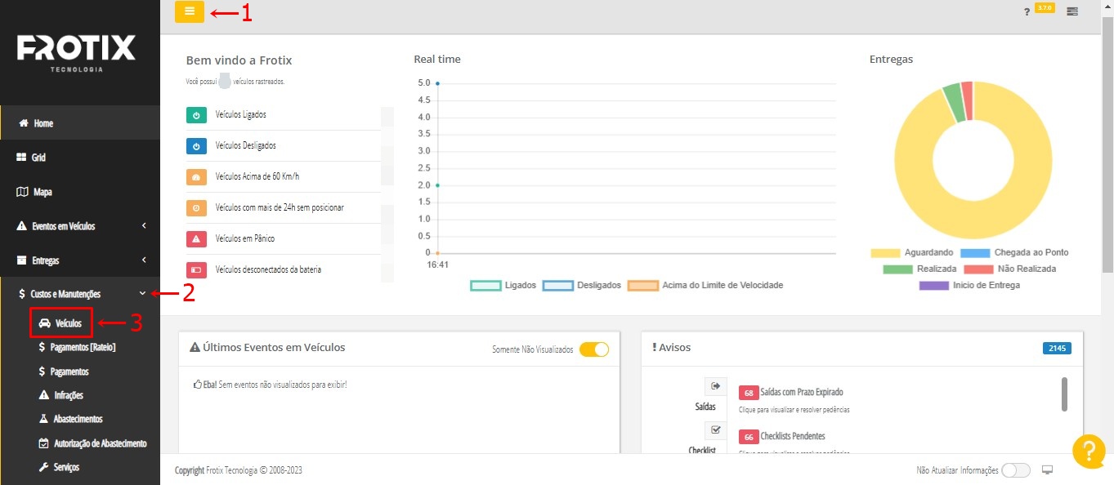Click the red Veículos em Pânico warning icon
The width and height of the screenshot is (1114, 485).
click(196, 239)
